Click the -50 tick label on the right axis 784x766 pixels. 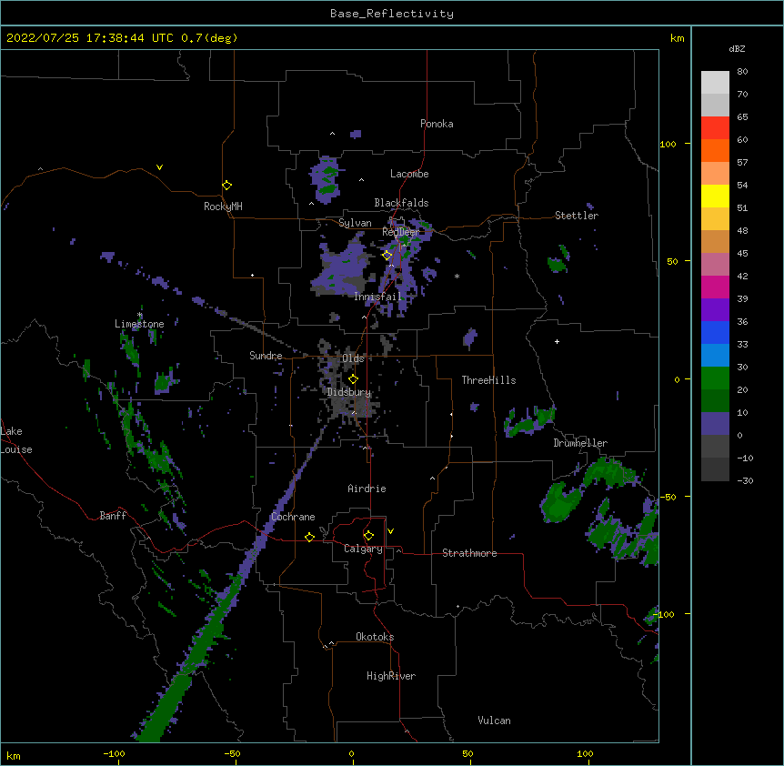(x=668, y=497)
